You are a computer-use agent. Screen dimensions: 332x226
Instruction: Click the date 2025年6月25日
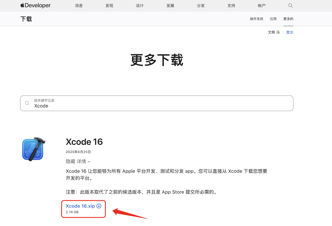[x=78, y=152]
